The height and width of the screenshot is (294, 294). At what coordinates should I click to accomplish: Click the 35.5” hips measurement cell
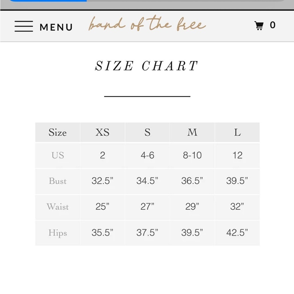pos(102,233)
